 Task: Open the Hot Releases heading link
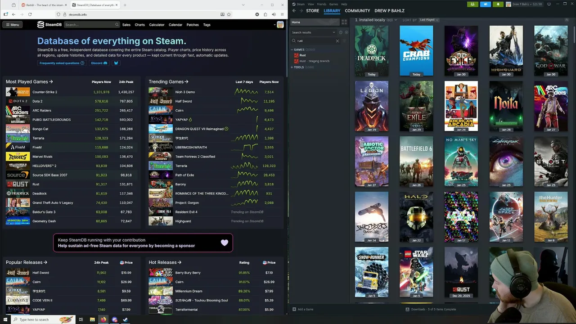(165, 262)
